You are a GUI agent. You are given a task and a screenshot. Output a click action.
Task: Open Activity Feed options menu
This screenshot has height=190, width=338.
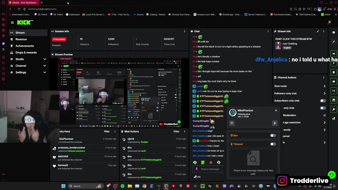(115, 131)
